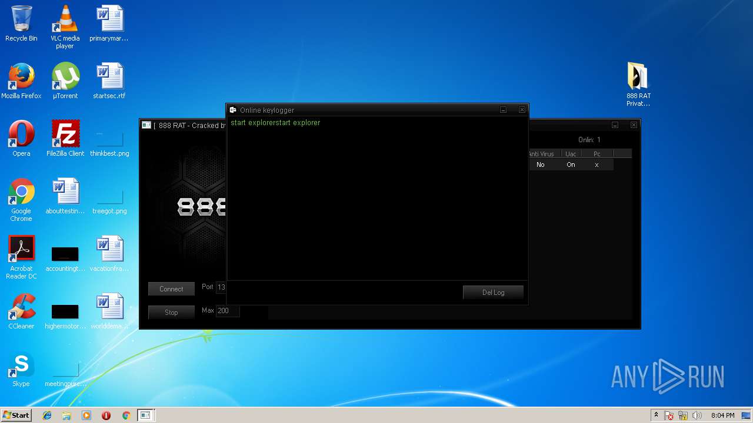Click the volume speaker tray icon
This screenshot has width=753, height=423.
pyautogui.click(x=697, y=416)
